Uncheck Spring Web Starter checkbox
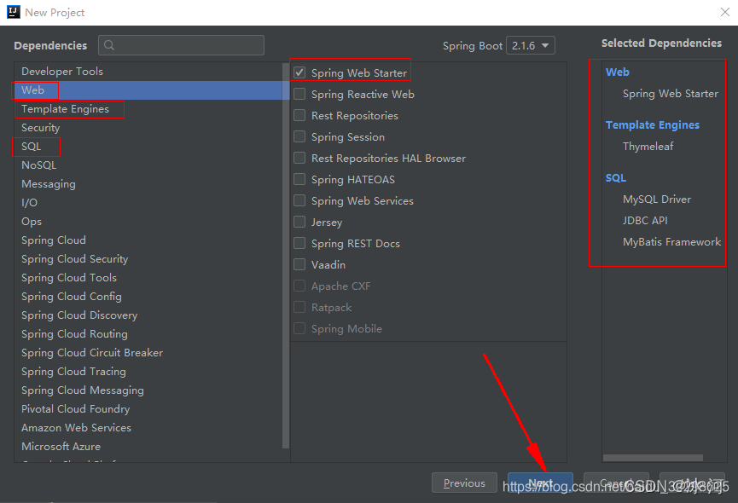Image resolution: width=738 pixels, height=503 pixels. tap(299, 72)
